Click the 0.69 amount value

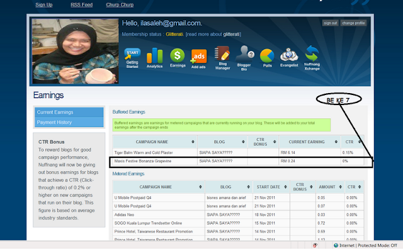click(x=321, y=231)
